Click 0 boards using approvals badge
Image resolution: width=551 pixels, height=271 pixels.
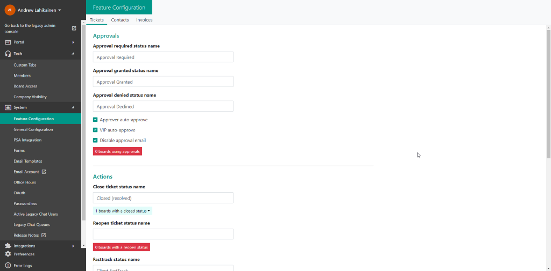[117, 151]
